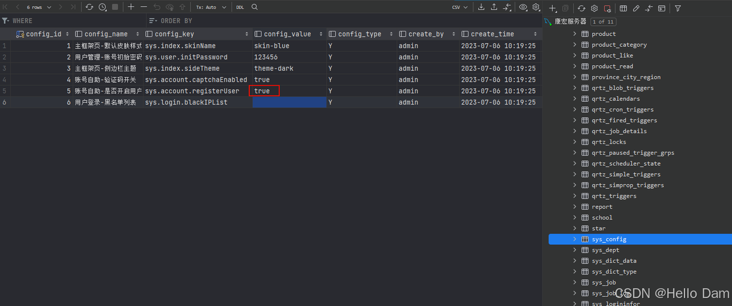Select the 123456 config_value cell
This screenshot has height=306, width=732.
(290, 57)
